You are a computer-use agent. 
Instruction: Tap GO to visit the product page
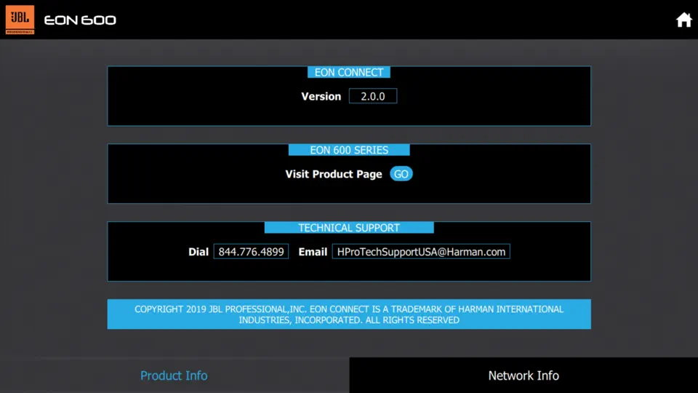(401, 174)
